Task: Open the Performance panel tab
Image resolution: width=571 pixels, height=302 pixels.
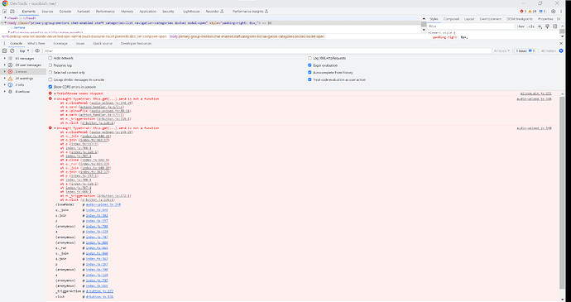Action: point(105,12)
